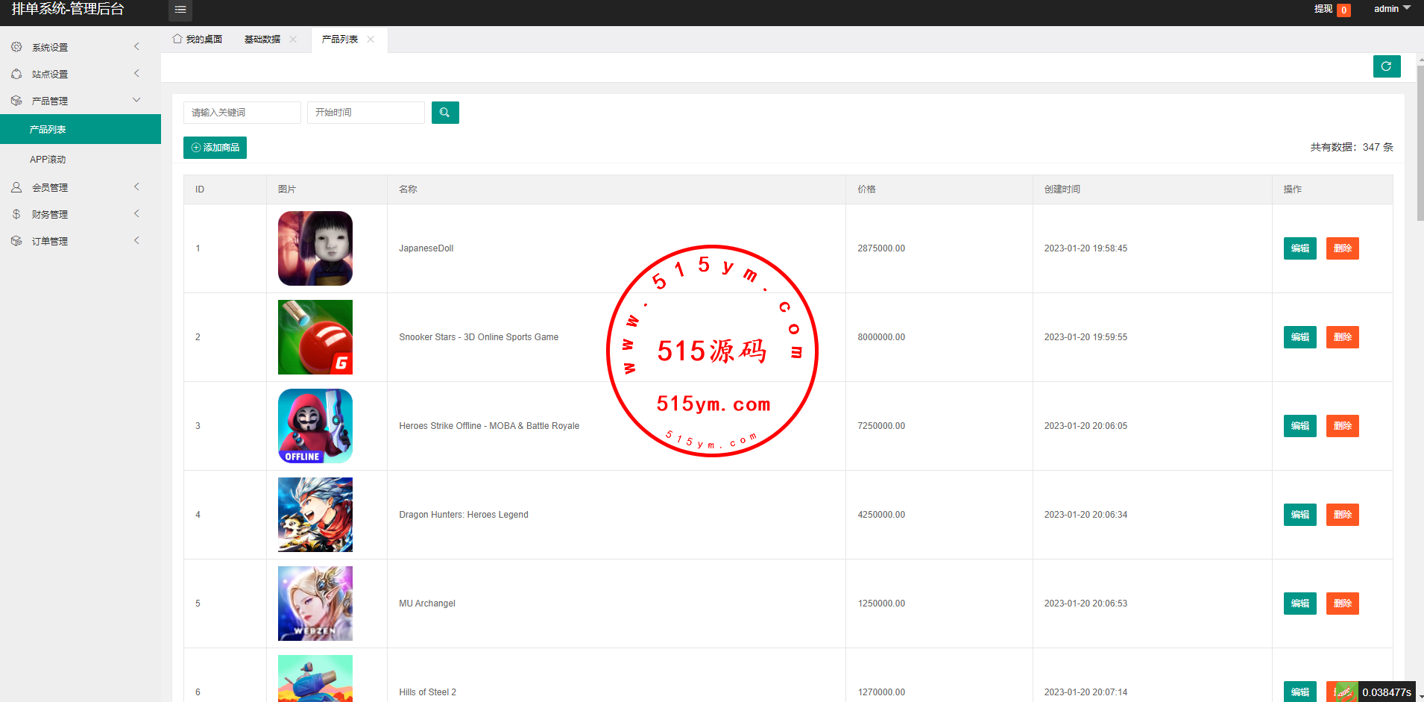1424x702 pixels.
Task: Select APP滚动 in the sidebar
Action: tap(48, 160)
